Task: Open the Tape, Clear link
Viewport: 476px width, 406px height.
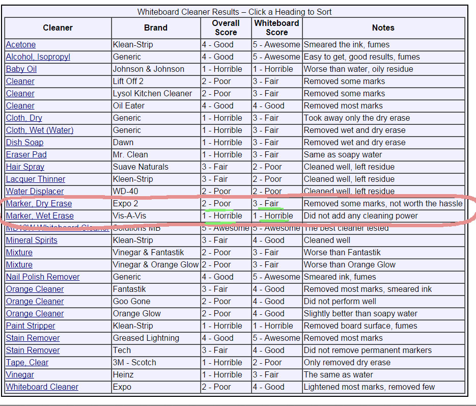Action: (27, 362)
